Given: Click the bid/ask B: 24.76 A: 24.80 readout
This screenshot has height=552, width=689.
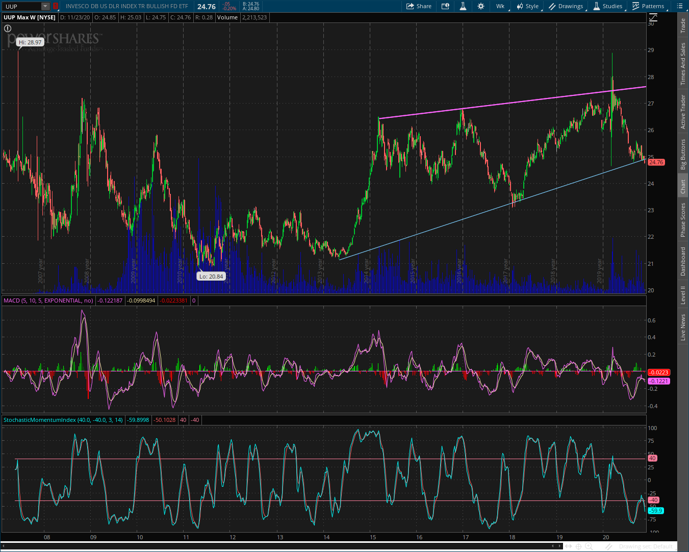Looking at the screenshot, I should (x=251, y=6).
